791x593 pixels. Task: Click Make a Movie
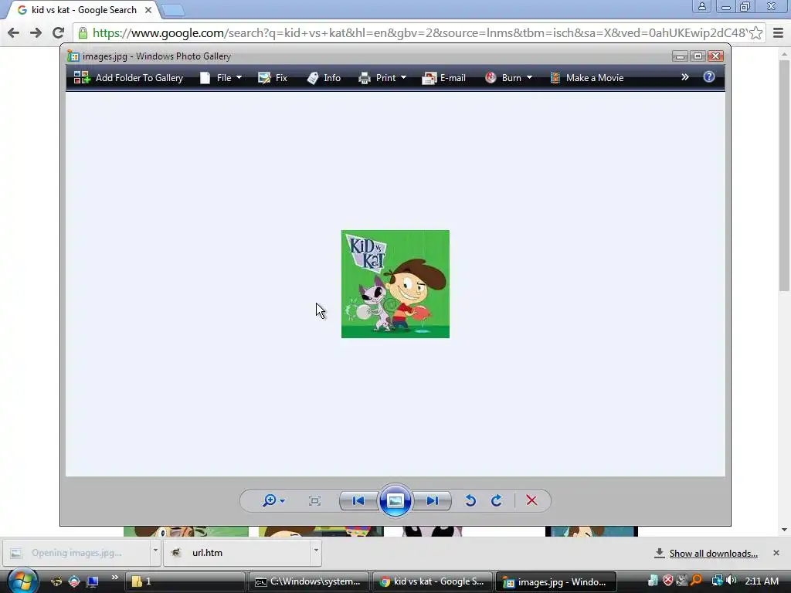(587, 78)
